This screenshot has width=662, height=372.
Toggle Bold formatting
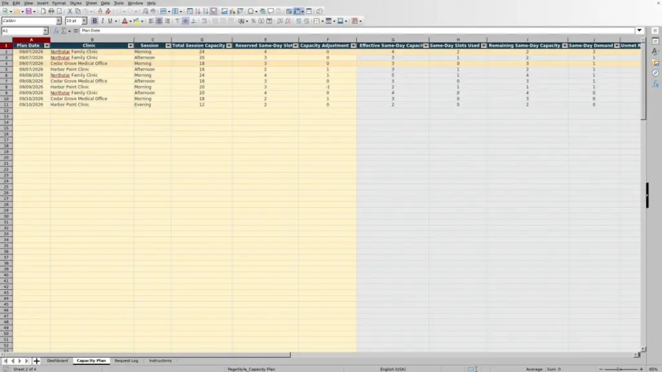[94, 21]
